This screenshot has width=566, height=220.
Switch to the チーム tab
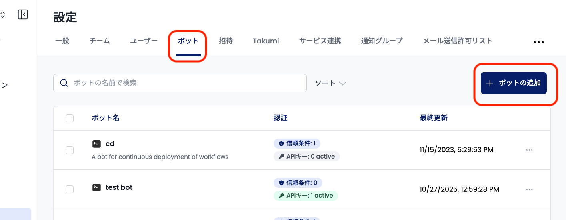pos(100,41)
